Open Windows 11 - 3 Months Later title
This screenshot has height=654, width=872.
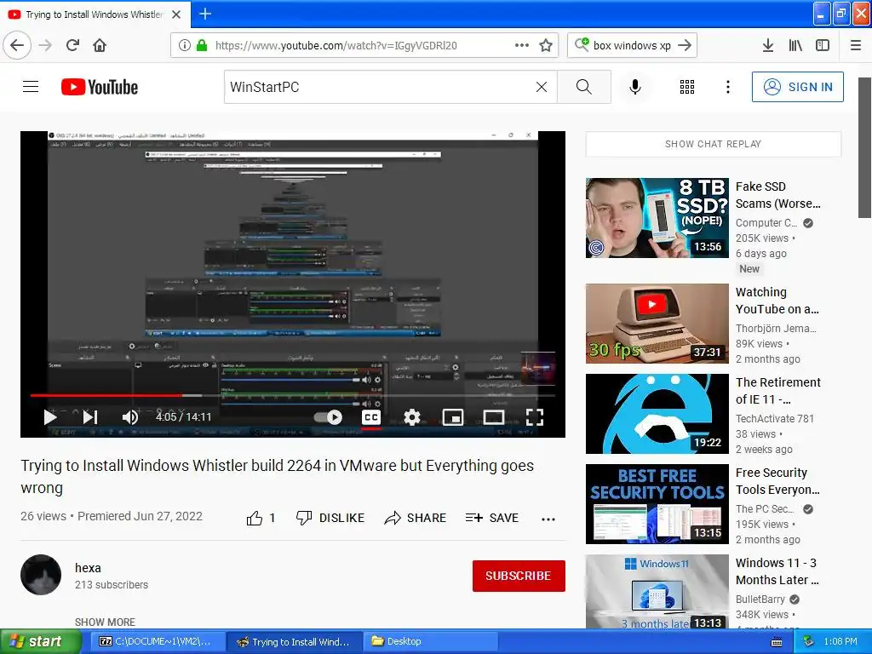point(777,571)
